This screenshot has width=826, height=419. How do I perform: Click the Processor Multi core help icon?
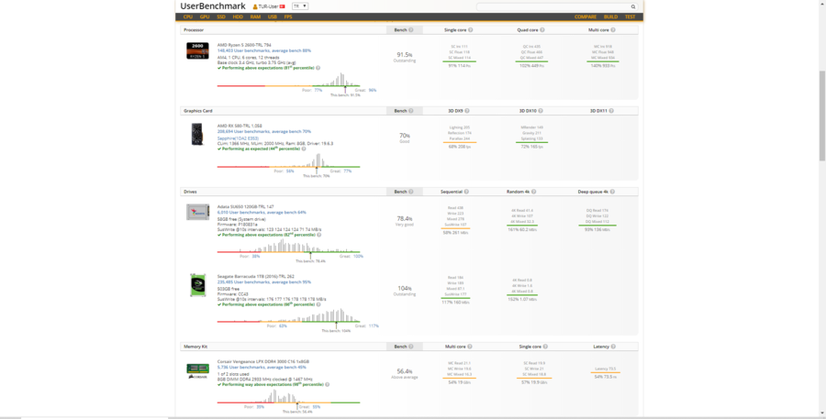click(613, 30)
